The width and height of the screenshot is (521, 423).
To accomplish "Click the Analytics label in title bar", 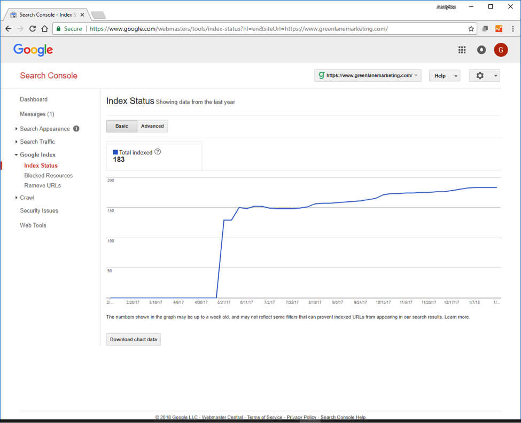I will (x=446, y=7).
